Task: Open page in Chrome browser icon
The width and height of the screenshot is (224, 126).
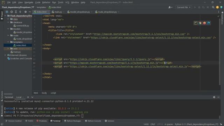Action: [x=200, y=23]
